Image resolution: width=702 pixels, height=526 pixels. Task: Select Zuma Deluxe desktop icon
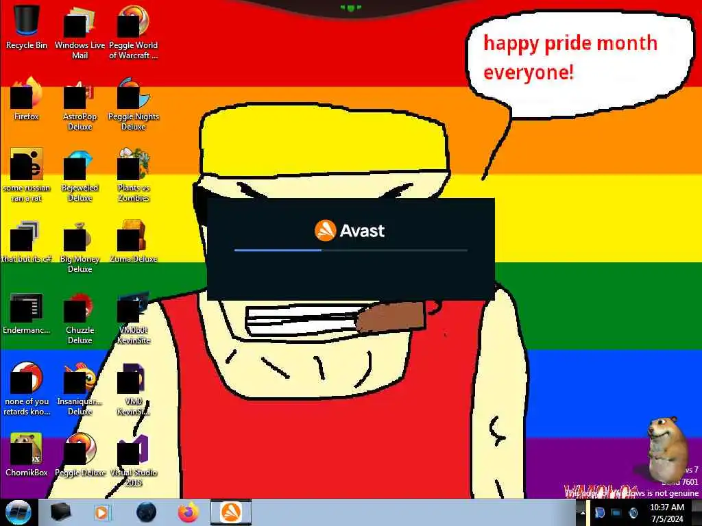[x=133, y=242]
